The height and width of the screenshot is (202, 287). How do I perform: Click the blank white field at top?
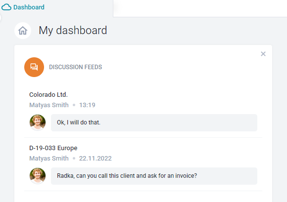[200, 8]
